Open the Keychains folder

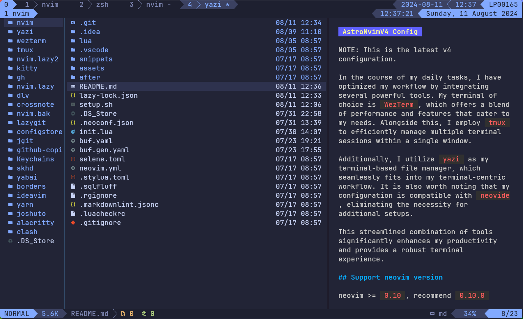point(35,159)
